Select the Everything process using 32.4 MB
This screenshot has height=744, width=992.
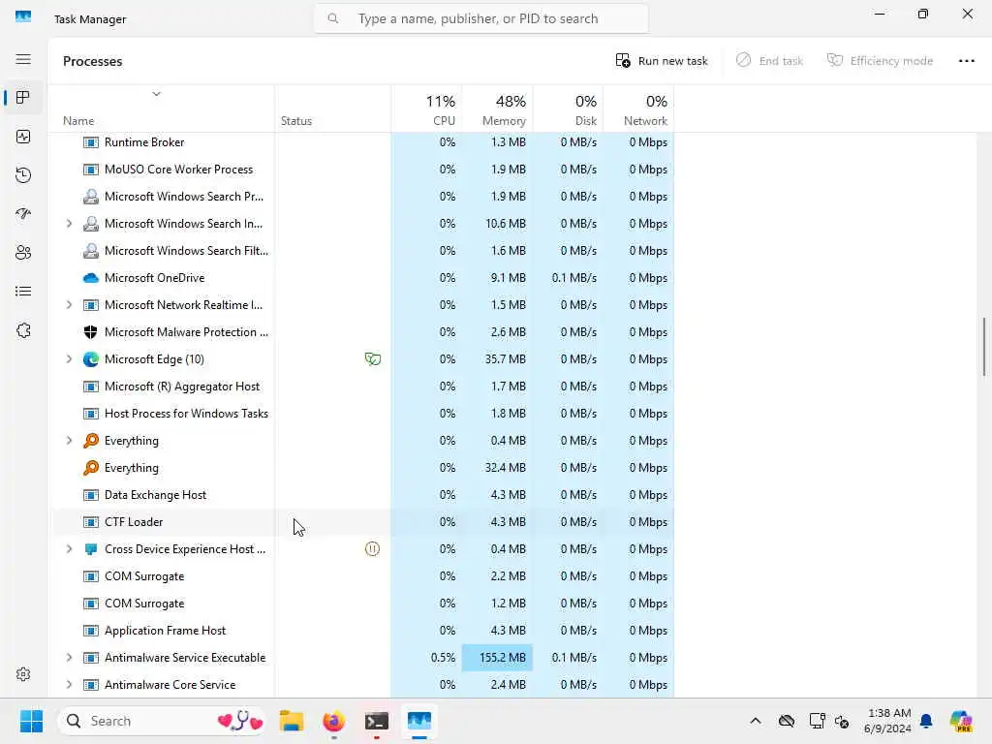click(x=362, y=468)
